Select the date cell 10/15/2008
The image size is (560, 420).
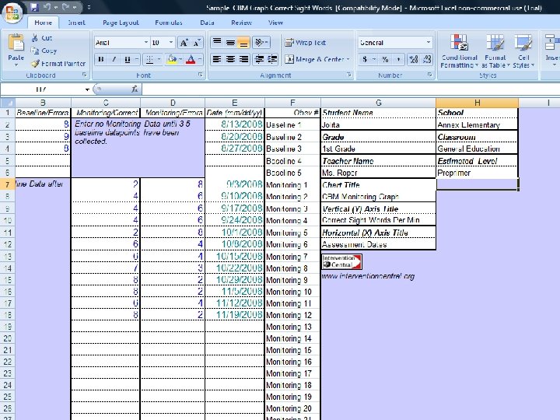[235, 257]
